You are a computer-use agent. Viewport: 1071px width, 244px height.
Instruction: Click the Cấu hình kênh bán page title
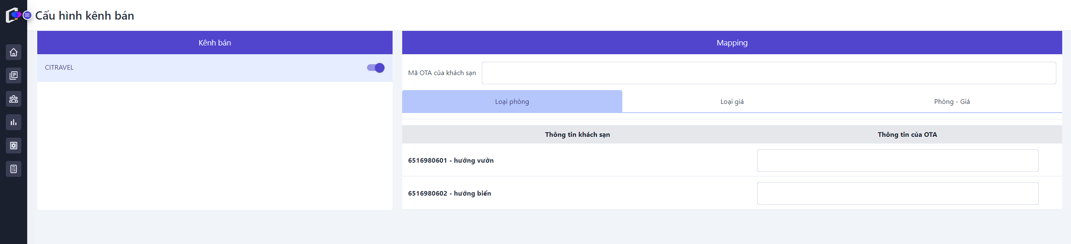(85, 15)
